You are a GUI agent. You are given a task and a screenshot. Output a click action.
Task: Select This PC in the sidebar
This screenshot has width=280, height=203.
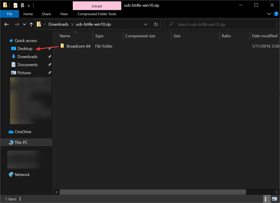pyautogui.click(x=21, y=142)
